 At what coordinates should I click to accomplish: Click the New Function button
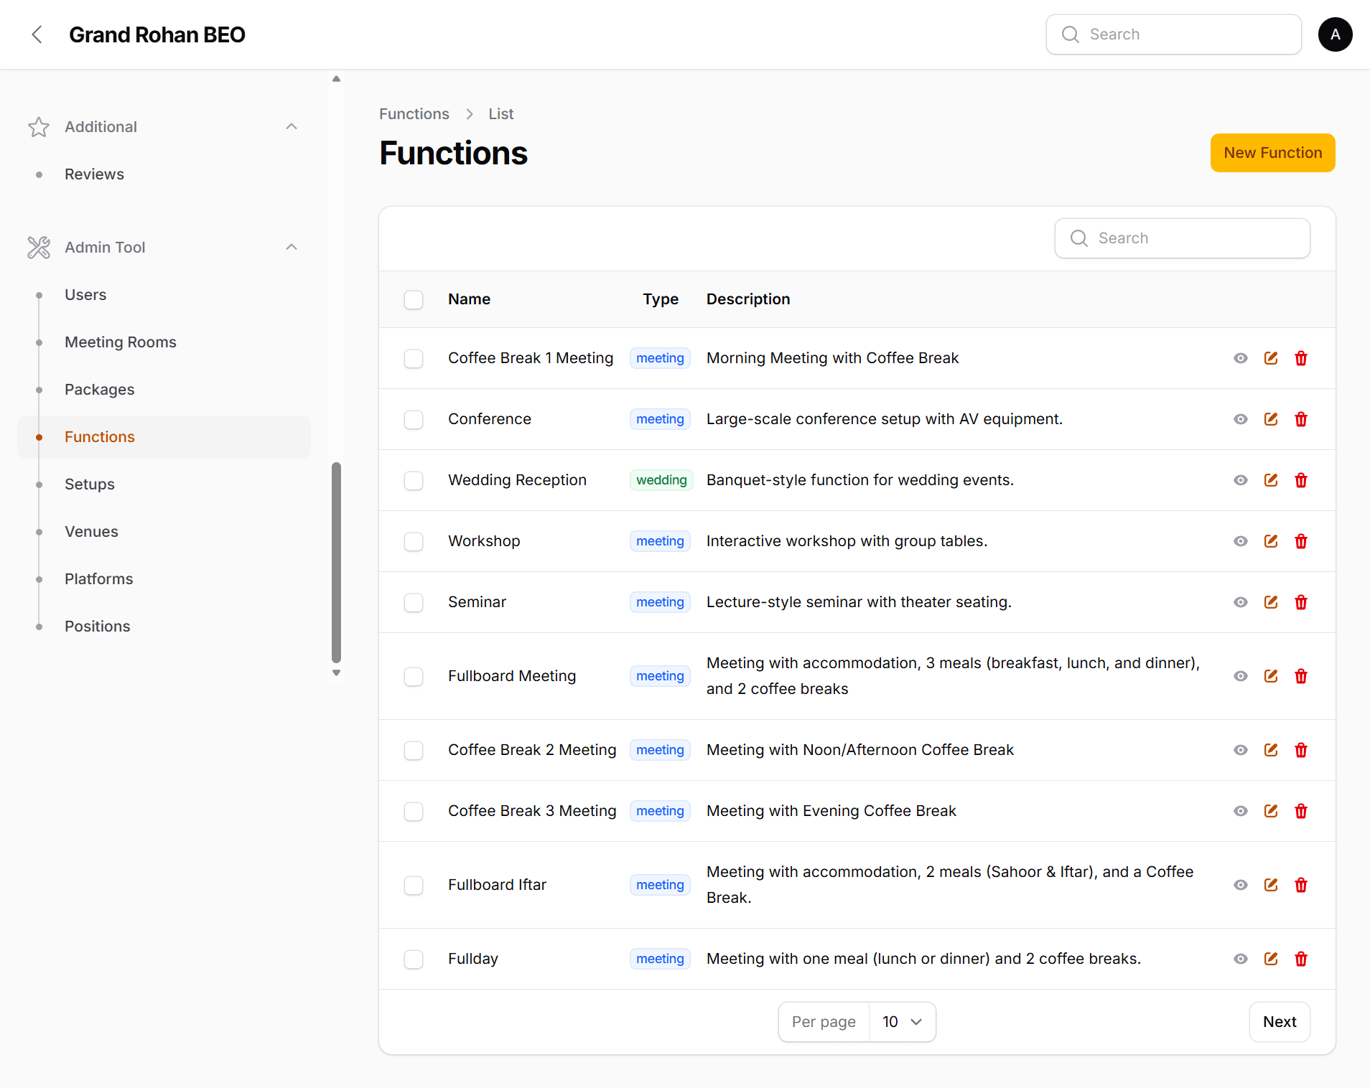(1272, 153)
